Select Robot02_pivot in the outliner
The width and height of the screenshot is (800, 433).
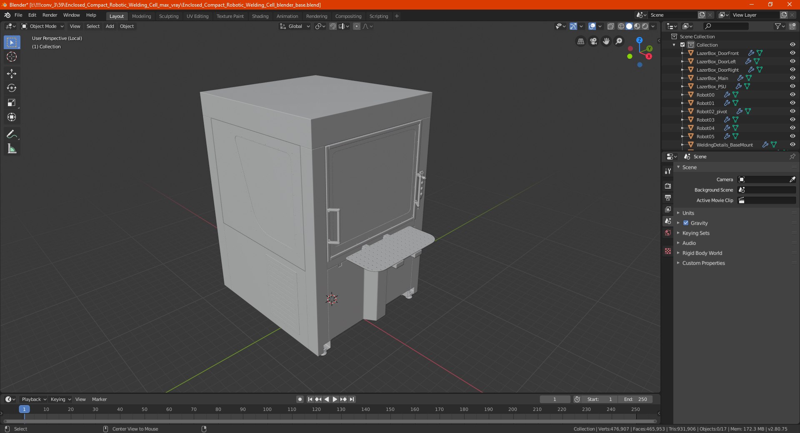click(x=712, y=112)
